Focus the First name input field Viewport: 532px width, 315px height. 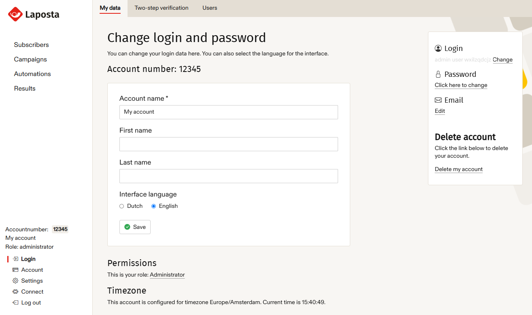[x=229, y=144]
